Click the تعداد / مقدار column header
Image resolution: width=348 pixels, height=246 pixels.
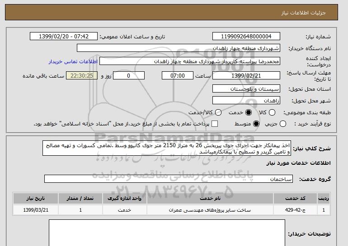80,198
